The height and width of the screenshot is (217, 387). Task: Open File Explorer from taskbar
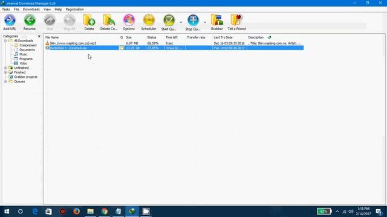click(x=90, y=212)
